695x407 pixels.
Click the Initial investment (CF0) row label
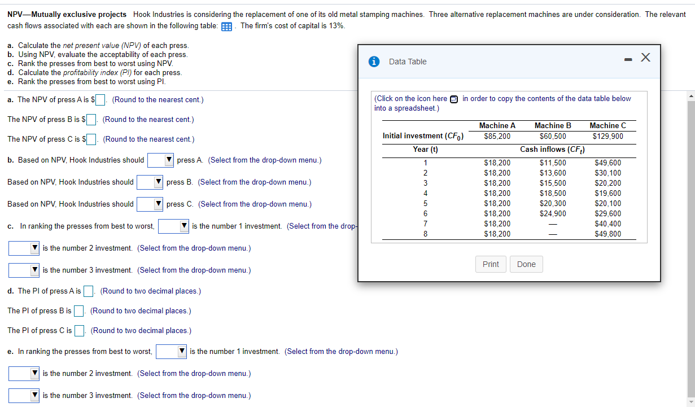pos(423,136)
